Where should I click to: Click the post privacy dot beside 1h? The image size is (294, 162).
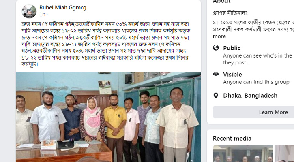point(47,15)
